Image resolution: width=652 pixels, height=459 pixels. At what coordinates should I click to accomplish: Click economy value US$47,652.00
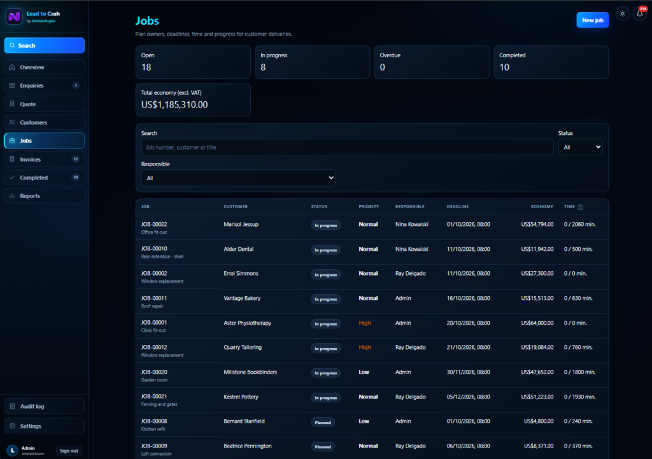click(537, 372)
